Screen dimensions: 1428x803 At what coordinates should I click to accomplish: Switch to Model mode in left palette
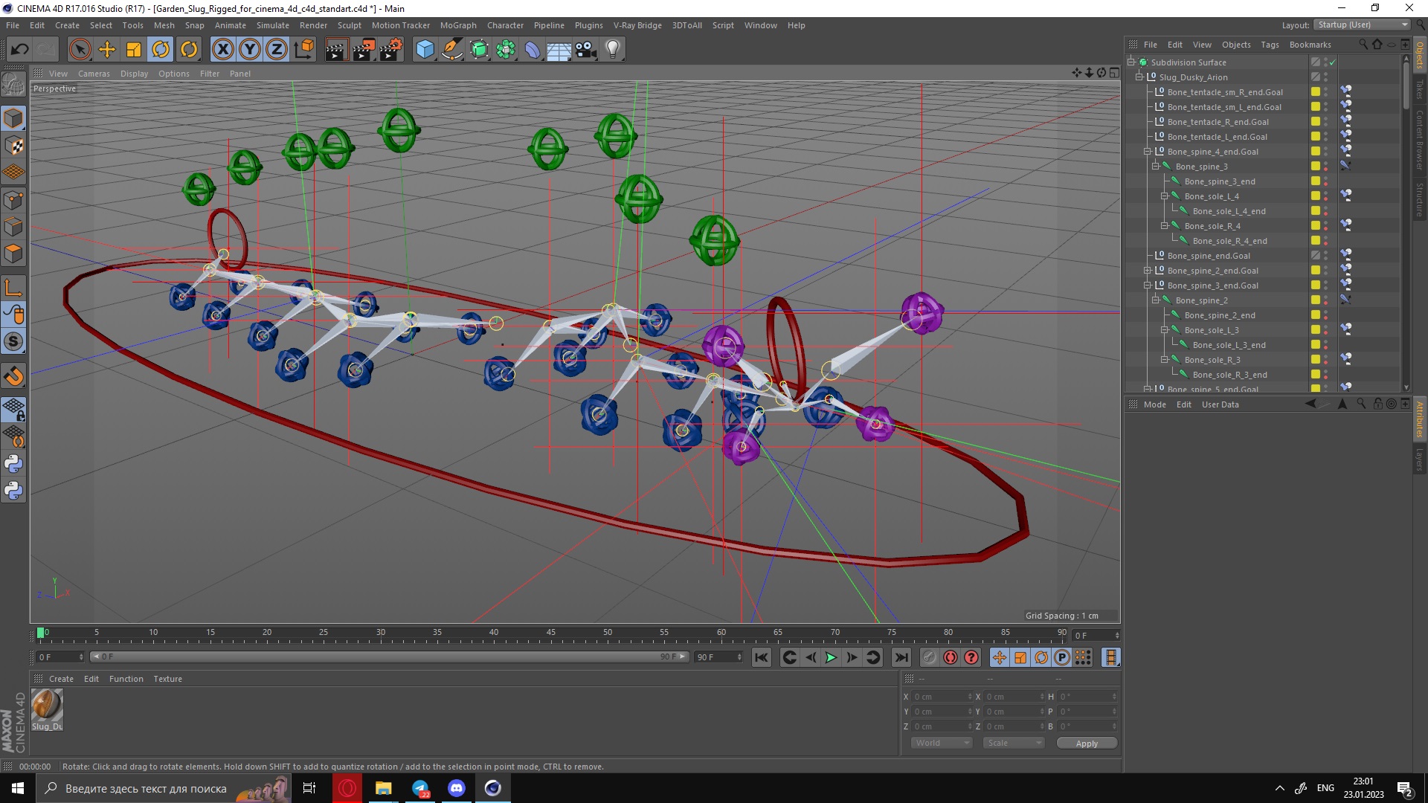tap(13, 118)
